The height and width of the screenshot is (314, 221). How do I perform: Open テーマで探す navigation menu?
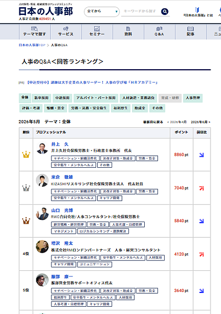(x=35, y=32)
